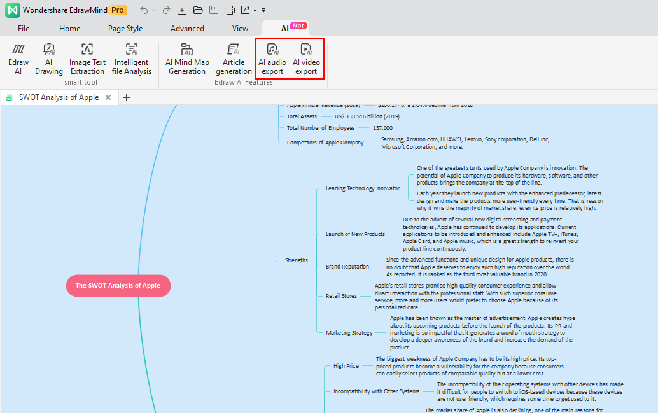Select the Total Assets topic
The image size is (658, 413).
(302, 116)
